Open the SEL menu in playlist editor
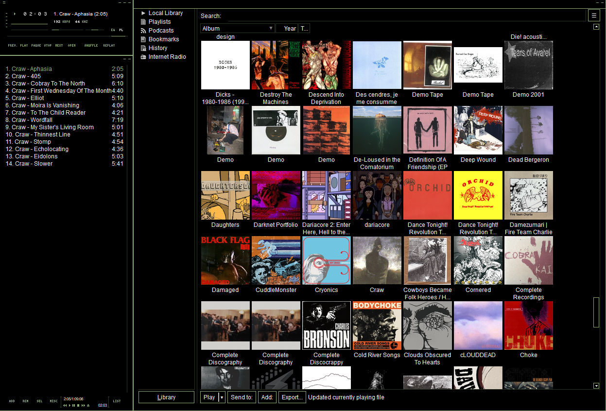The height and width of the screenshot is (411, 606). (x=39, y=401)
